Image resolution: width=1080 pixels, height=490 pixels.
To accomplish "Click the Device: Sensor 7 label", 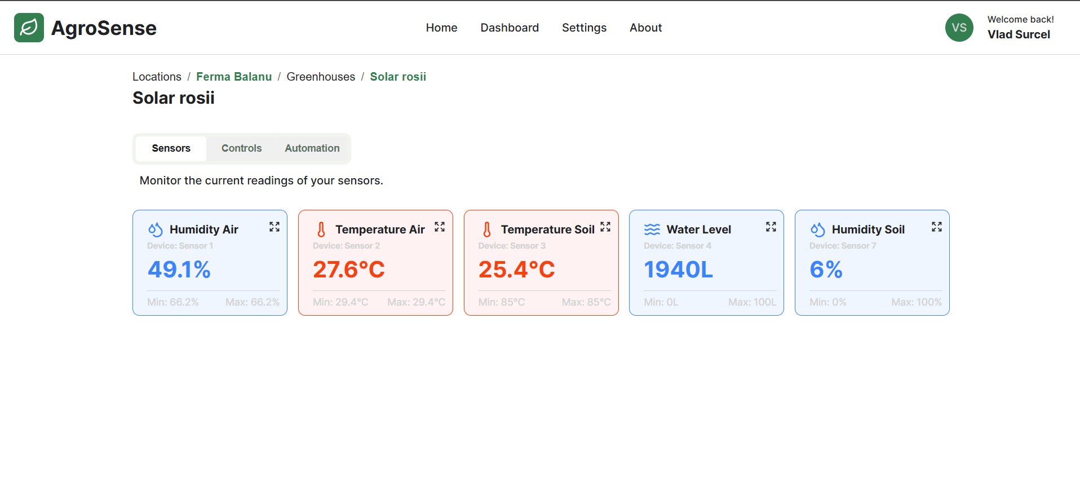I will [x=843, y=246].
